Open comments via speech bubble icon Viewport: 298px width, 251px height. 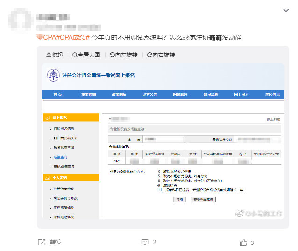coord(145,242)
